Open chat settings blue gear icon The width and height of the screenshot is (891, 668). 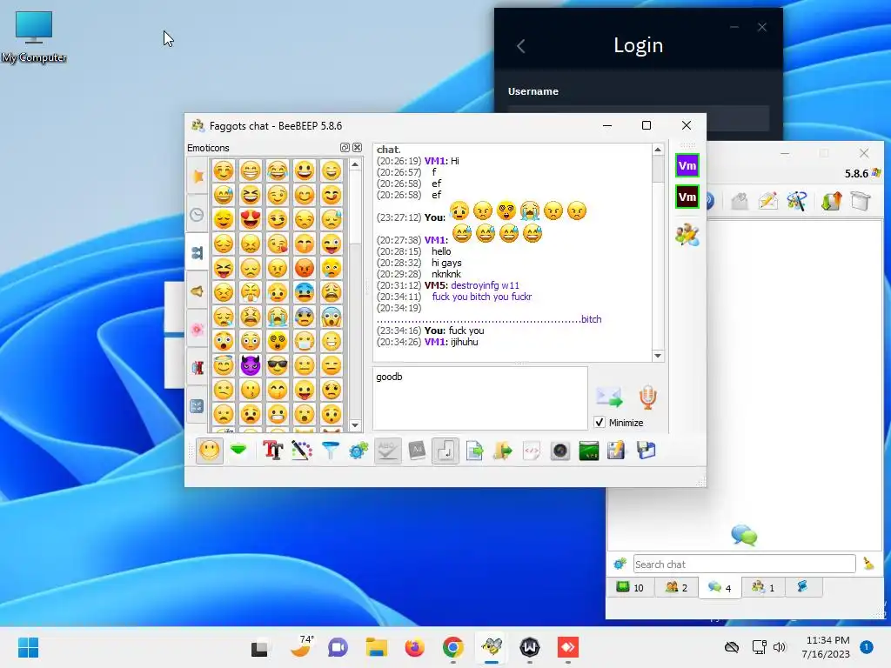click(x=358, y=451)
